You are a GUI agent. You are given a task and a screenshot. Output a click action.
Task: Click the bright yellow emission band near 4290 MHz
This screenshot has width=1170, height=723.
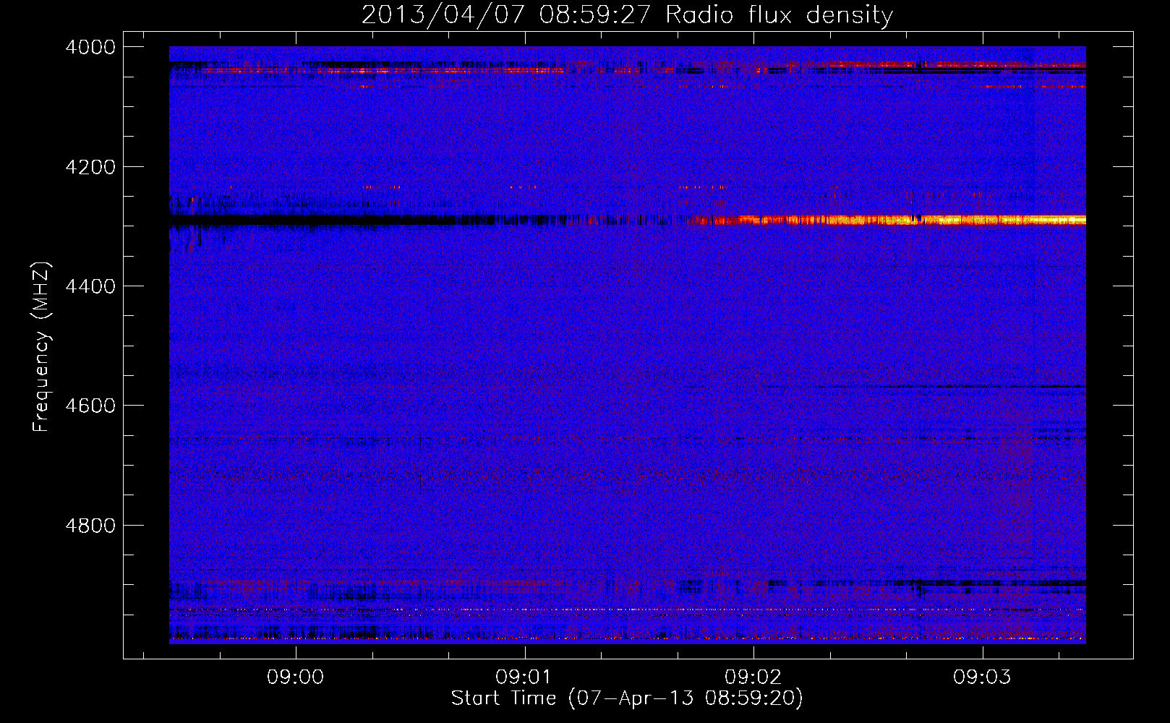pyautogui.click(x=889, y=220)
